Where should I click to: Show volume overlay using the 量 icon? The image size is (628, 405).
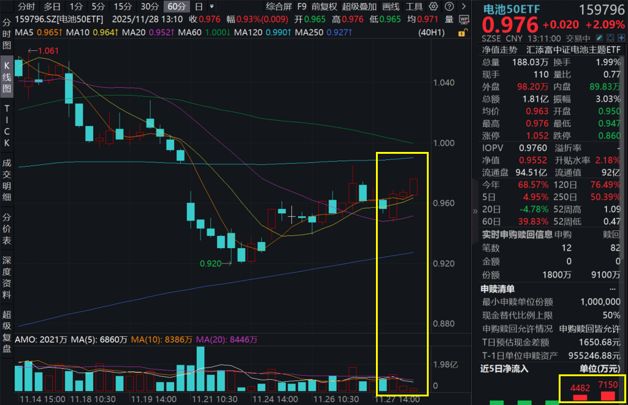click(450, 19)
